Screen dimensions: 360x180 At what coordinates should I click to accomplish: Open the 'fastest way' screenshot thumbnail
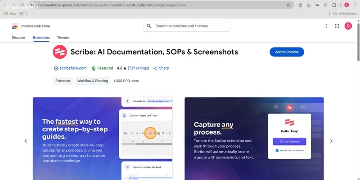[103, 139]
